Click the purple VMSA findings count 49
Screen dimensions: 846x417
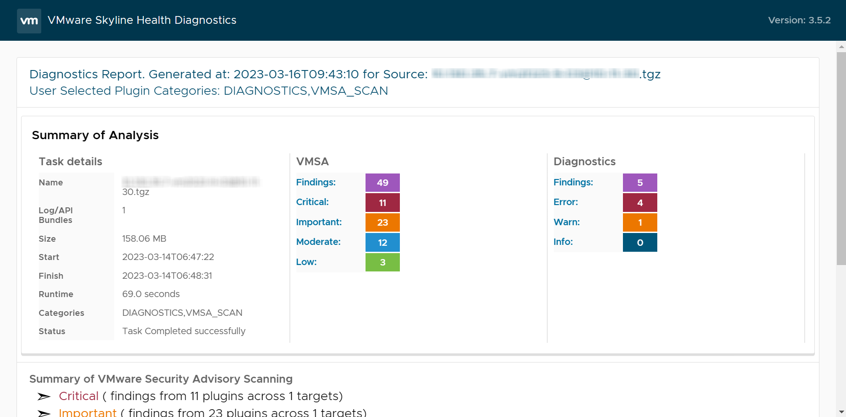[x=382, y=183]
